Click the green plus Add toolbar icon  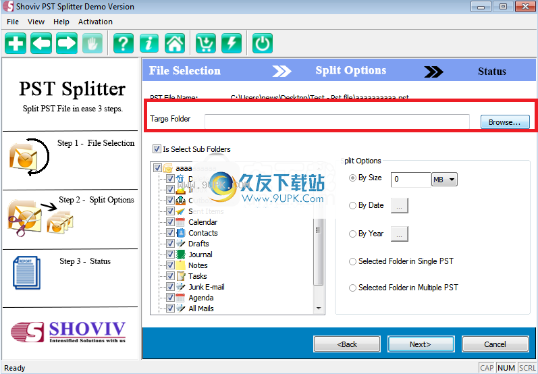tap(16, 43)
